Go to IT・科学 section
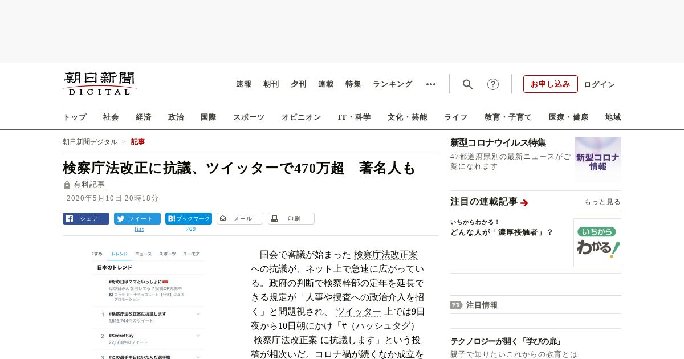Image resolution: width=684 pixels, height=359 pixels. tap(355, 117)
